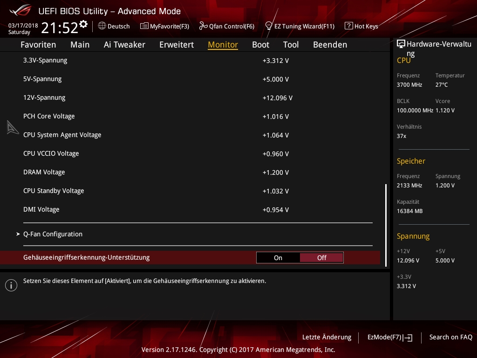Click the 27°C temperature value

442,85
